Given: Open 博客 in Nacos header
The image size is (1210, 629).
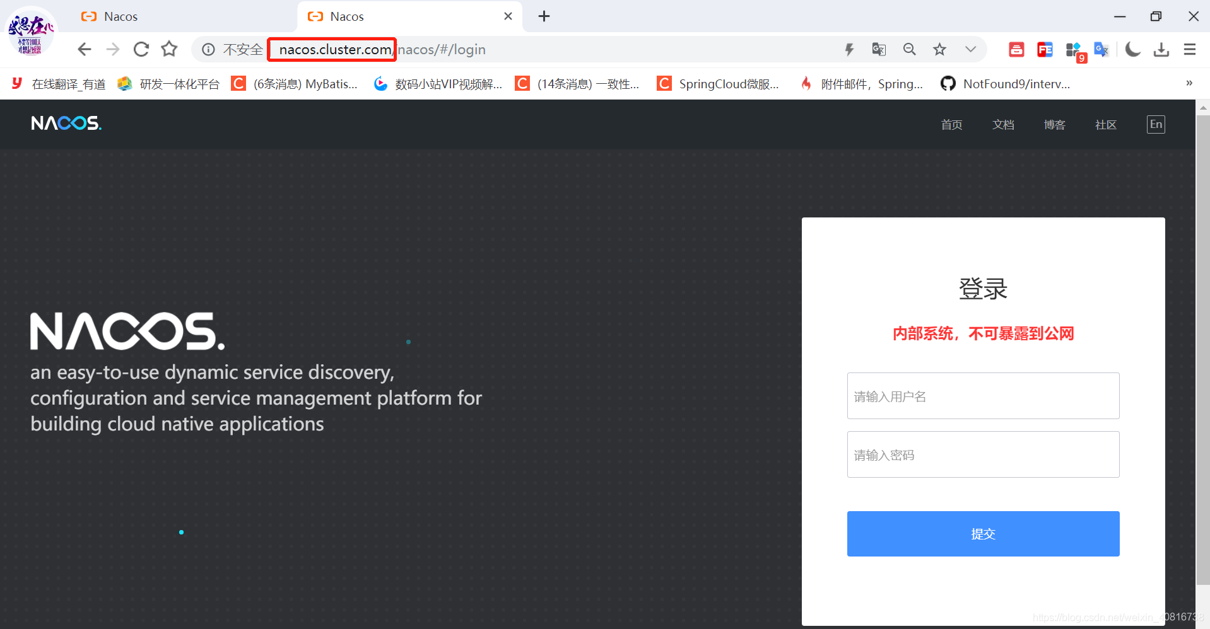Looking at the screenshot, I should point(1054,125).
